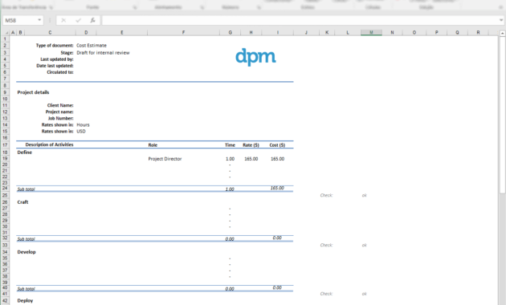
Task: Open the Insert Function fx dialog
Action: pyautogui.click(x=92, y=20)
